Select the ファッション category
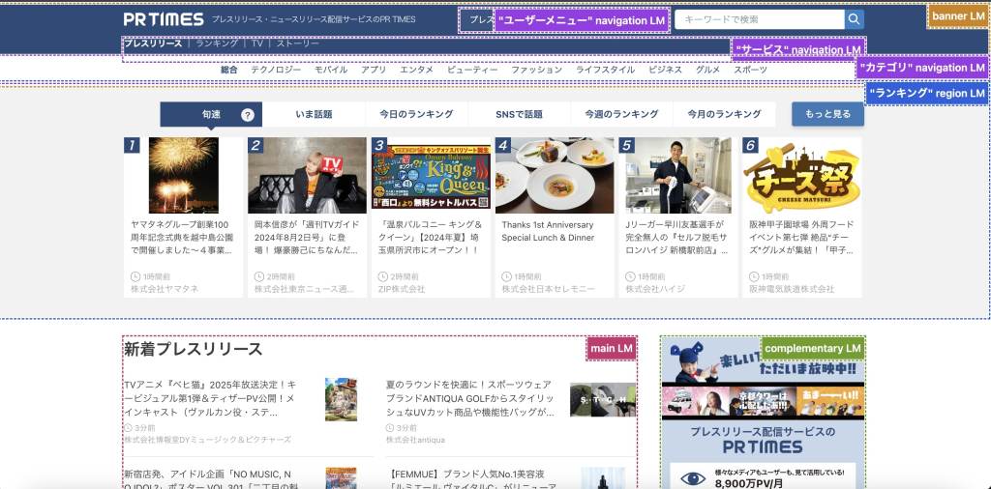 536,70
